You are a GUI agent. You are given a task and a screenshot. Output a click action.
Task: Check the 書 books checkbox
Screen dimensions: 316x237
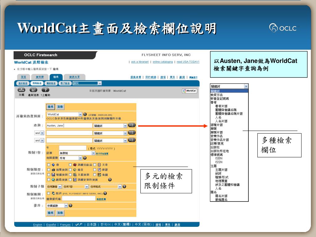click(48, 165)
